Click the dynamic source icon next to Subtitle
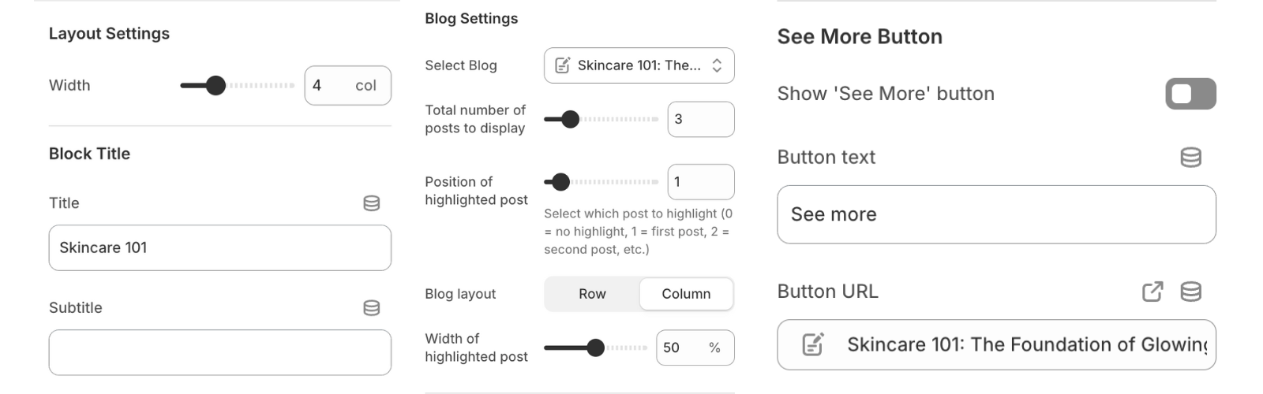This screenshot has height=394, width=1263. point(371,308)
